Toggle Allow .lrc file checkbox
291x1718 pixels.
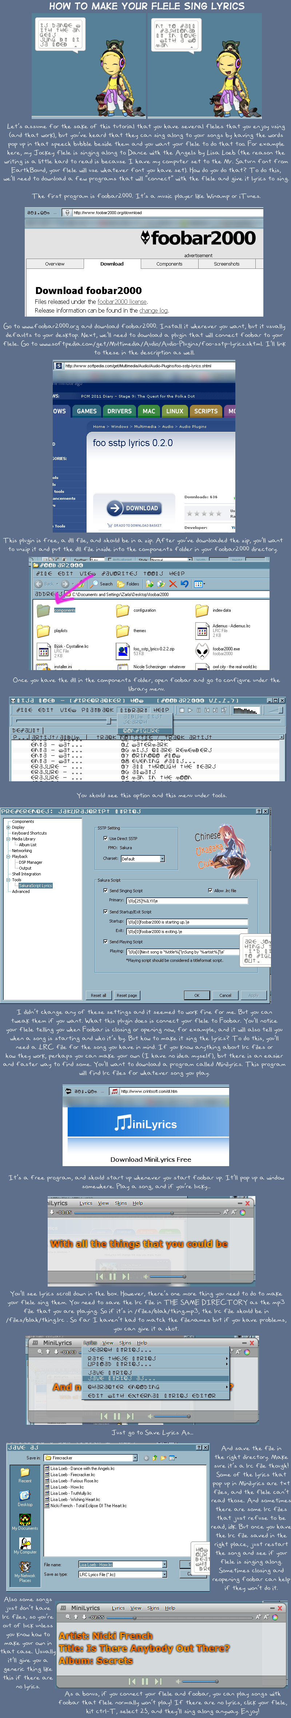[210, 890]
